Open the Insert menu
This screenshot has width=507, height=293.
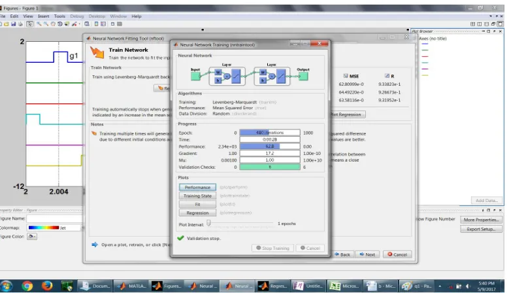tap(44, 16)
